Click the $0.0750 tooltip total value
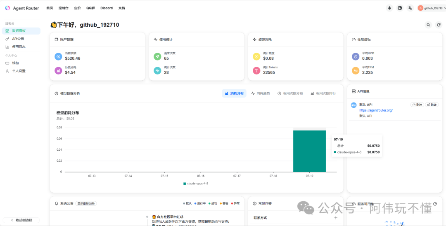Image resolution: width=446 pixels, height=226 pixels. click(373, 146)
